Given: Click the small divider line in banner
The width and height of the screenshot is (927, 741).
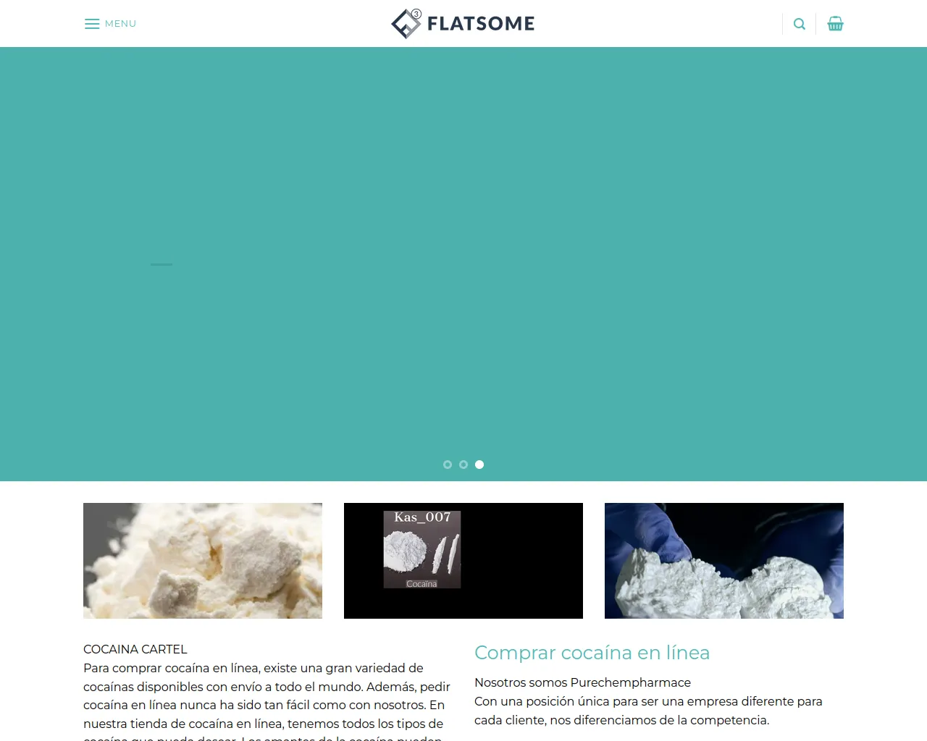Looking at the screenshot, I should click(162, 264).
